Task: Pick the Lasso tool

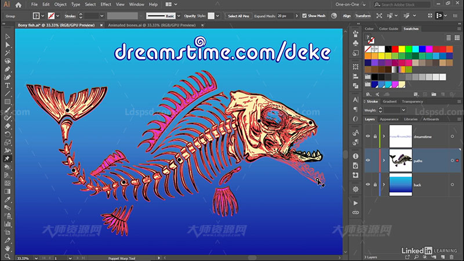Action: pyautogui.click(x=8, y=61)
